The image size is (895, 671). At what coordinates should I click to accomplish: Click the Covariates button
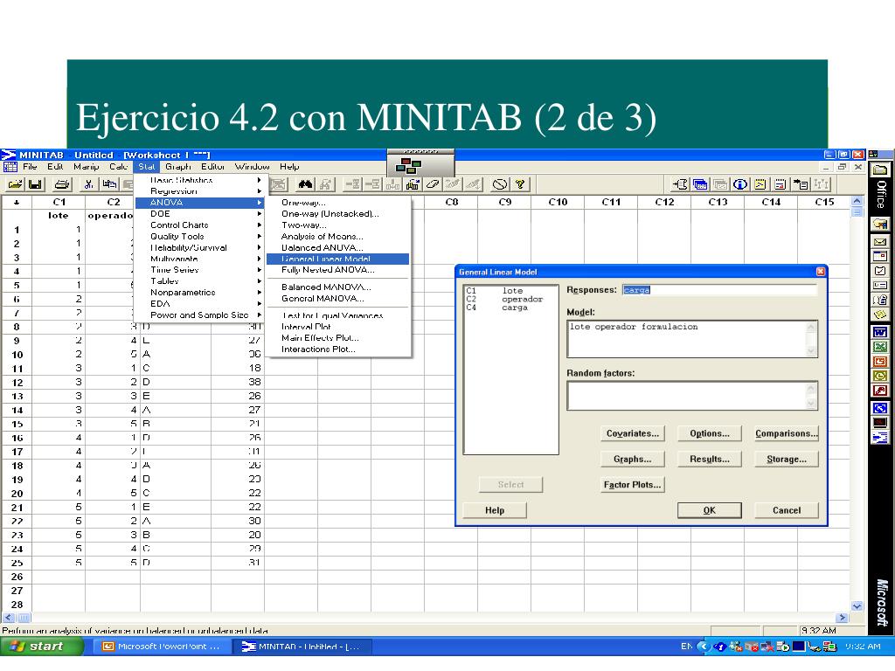tap(633, 433)
